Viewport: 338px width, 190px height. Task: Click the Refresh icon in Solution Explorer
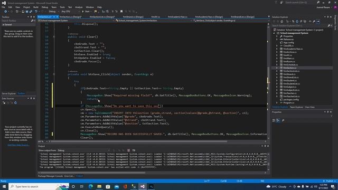[x=297, y=21]
